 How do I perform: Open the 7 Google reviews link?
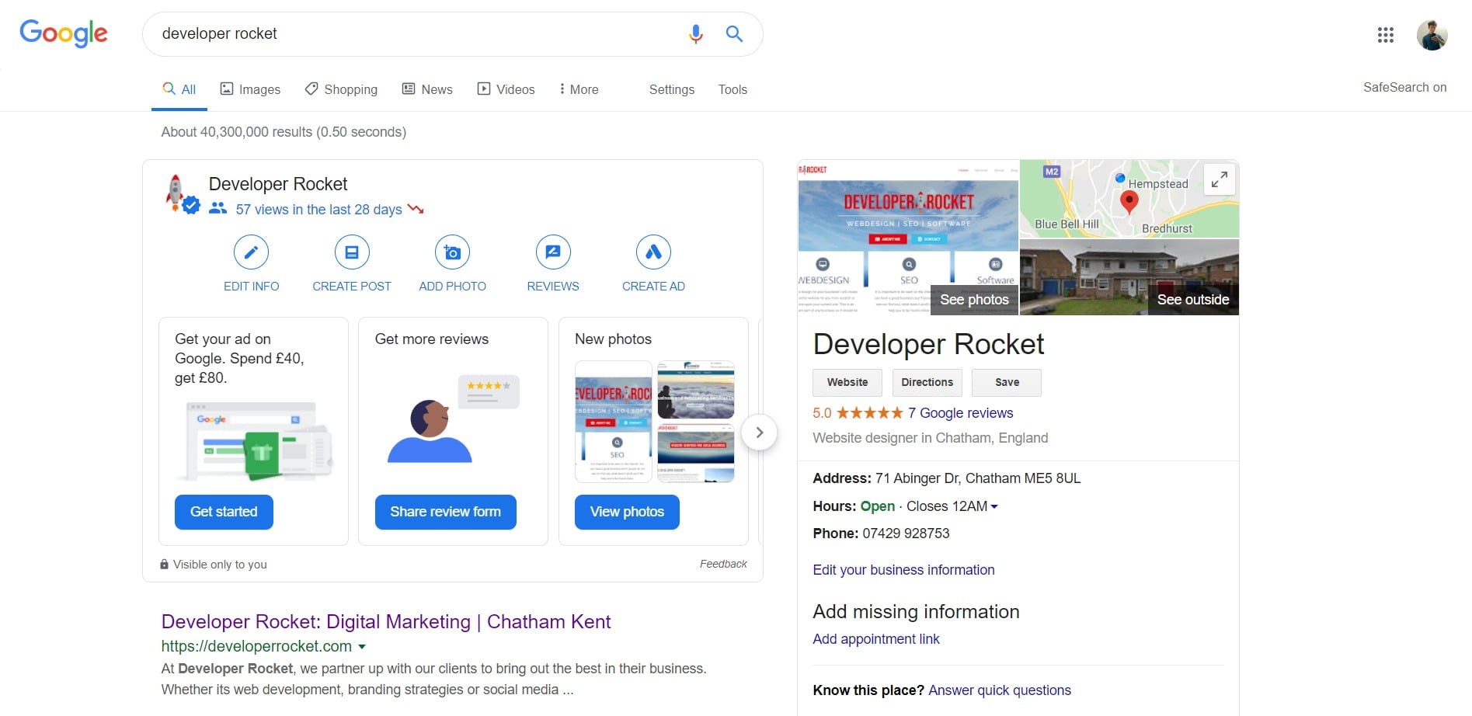pos(961,413)
